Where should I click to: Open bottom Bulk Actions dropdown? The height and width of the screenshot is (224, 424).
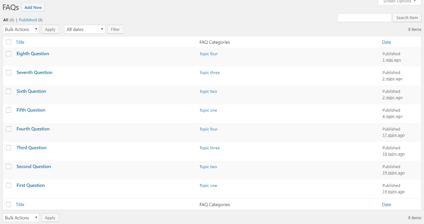click(21, 218)
